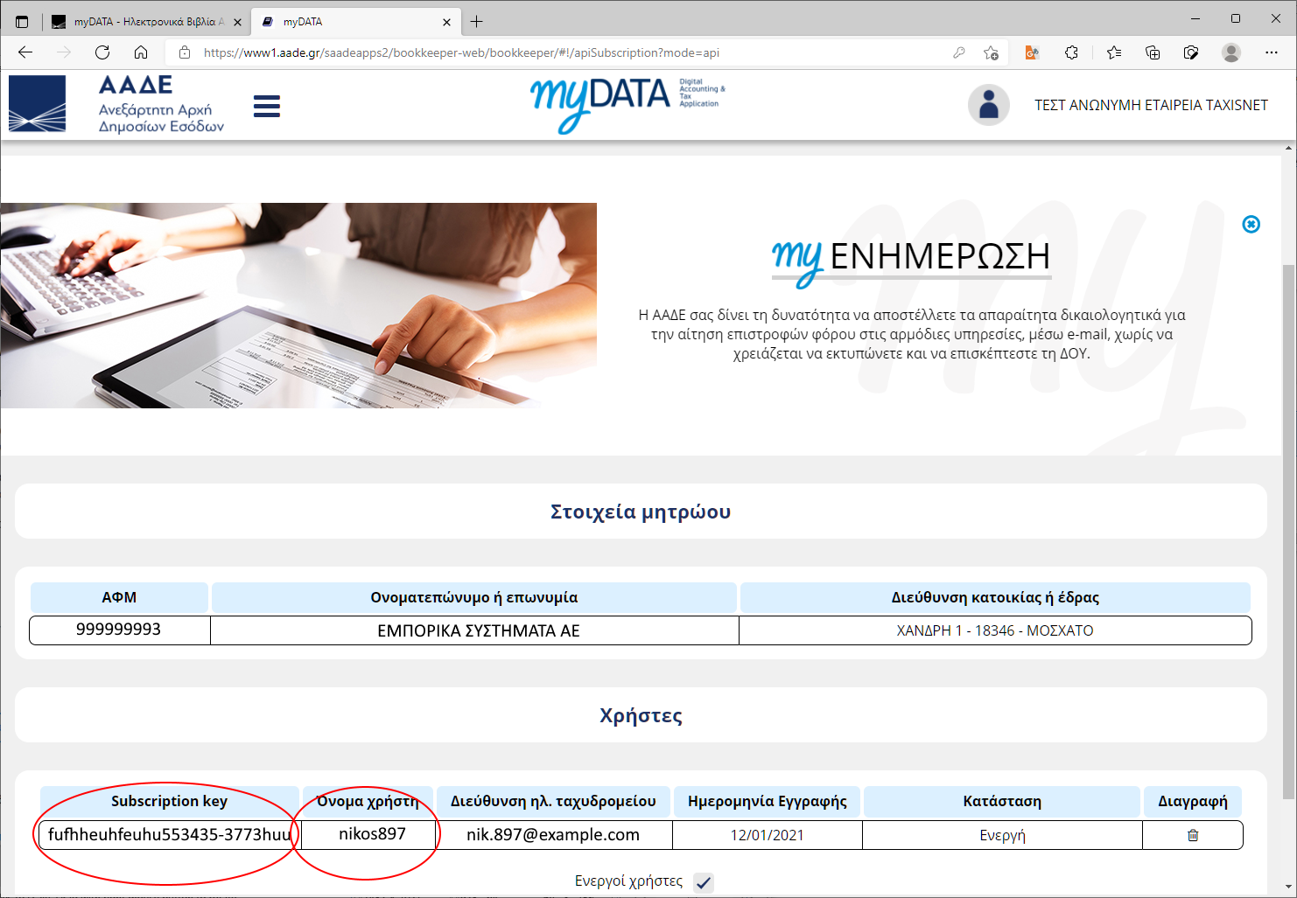Click the AADE logo emblem
This screenshot has height=898, width=1297.
pos(38,104)
